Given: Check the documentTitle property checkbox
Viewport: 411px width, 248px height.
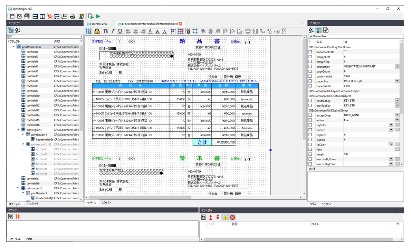Looking at the screenshot, I should pos(310,52).
